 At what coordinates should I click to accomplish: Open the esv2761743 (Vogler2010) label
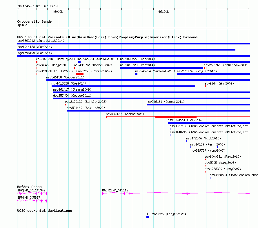[197, 71]
